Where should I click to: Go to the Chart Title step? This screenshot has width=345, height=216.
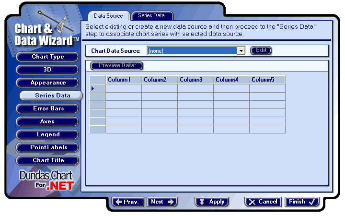point(47,160)
